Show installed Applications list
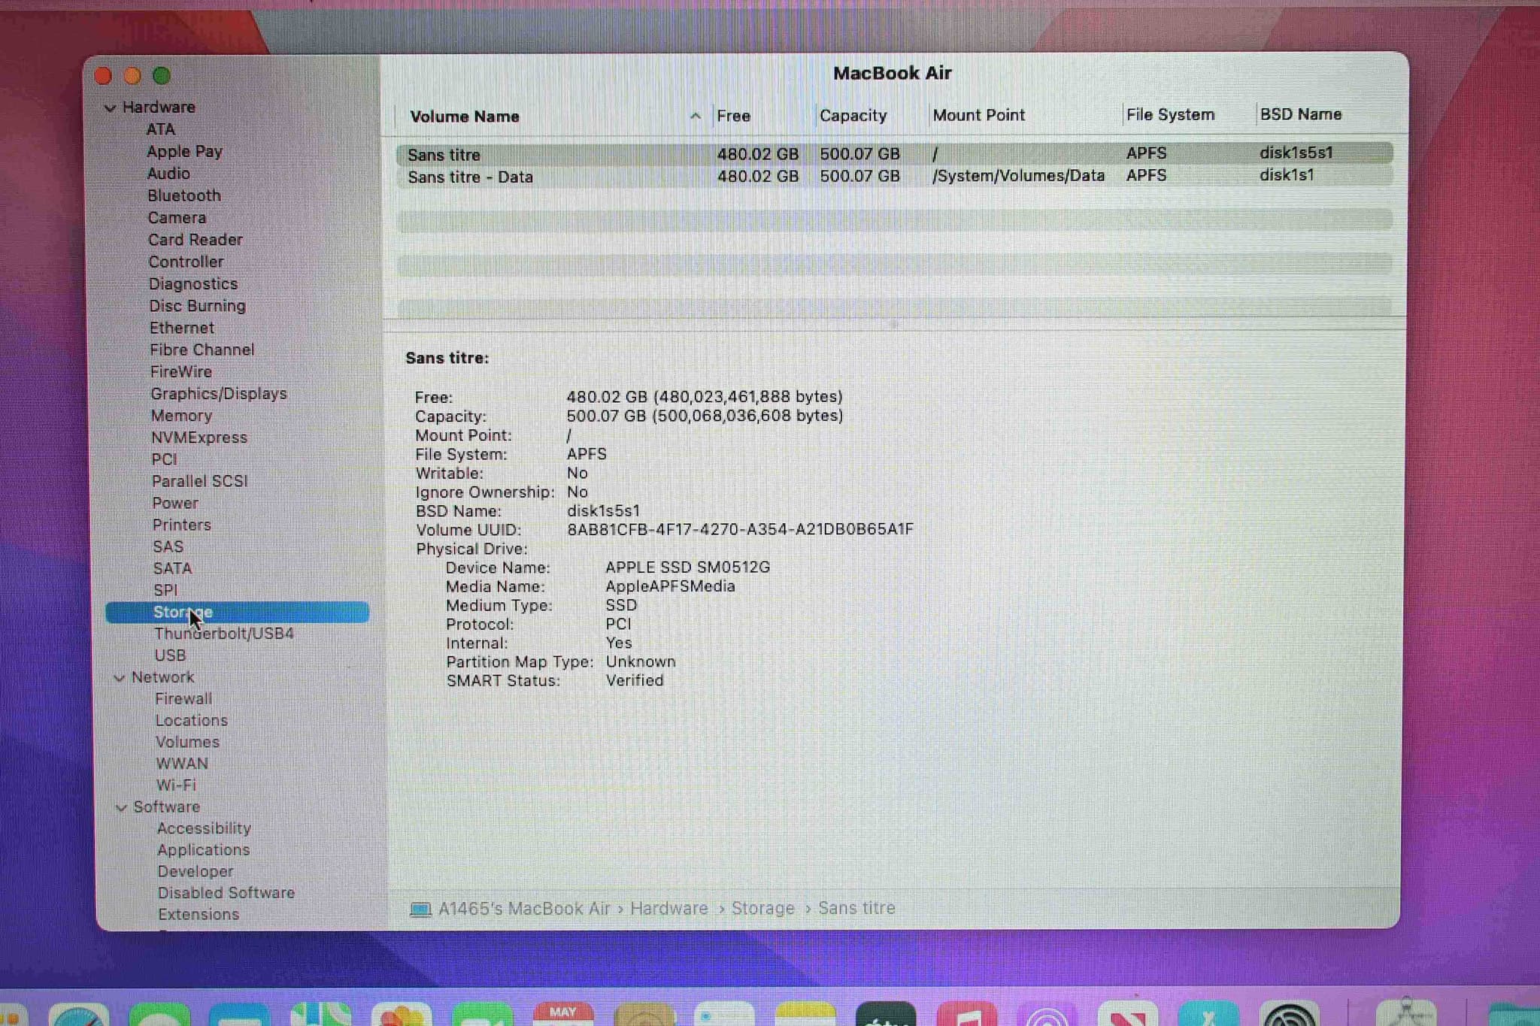1540x1026 pixels. pos(203,850)
